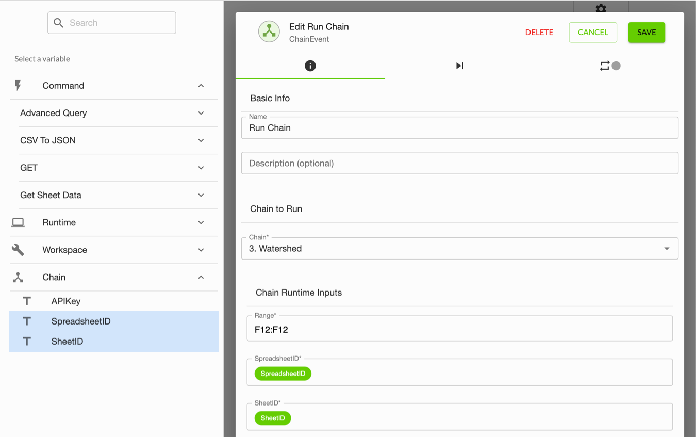This screenshot has height=437, width=696.
Task: Click the Runtime laptop icon
Action: pyautogui.click(x=18, y=222)
